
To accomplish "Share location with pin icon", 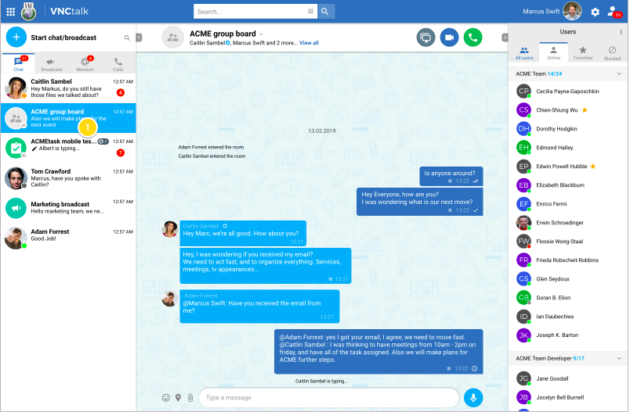I will click(178, 398).
